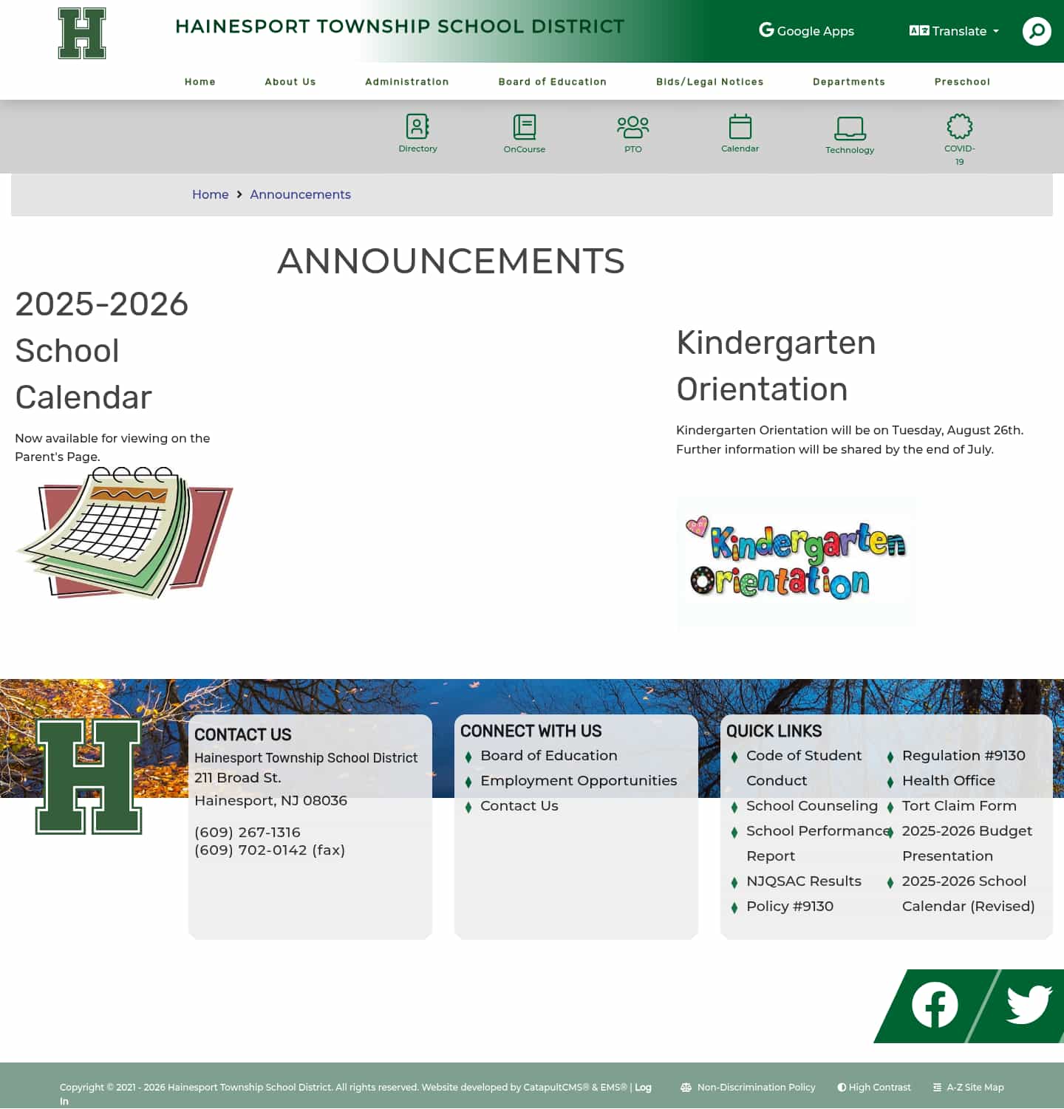Open the Administration menu
Image resolution: width=1064 pixels, height=1109 pixels.
coord(406,82)
